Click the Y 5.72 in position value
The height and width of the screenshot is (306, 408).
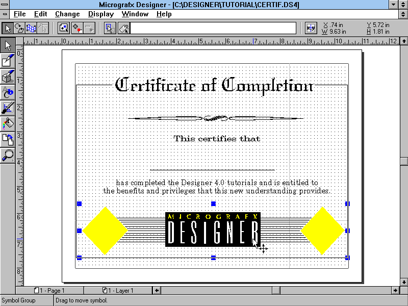click(378, 25)
